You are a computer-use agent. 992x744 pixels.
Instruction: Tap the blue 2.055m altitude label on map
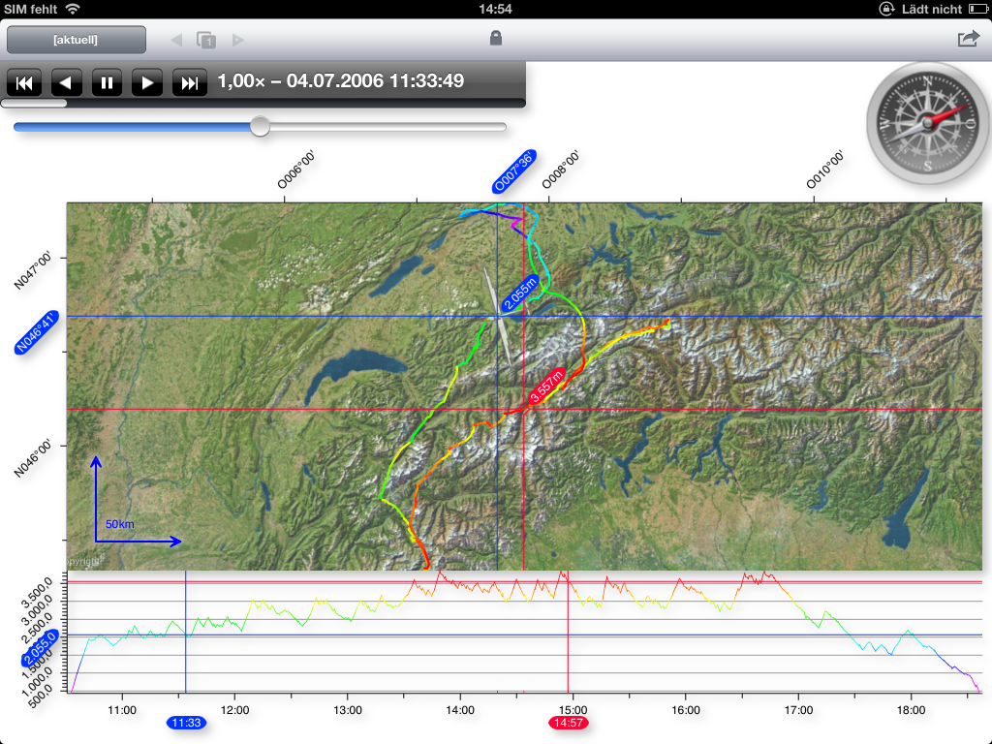pos(520,294)
